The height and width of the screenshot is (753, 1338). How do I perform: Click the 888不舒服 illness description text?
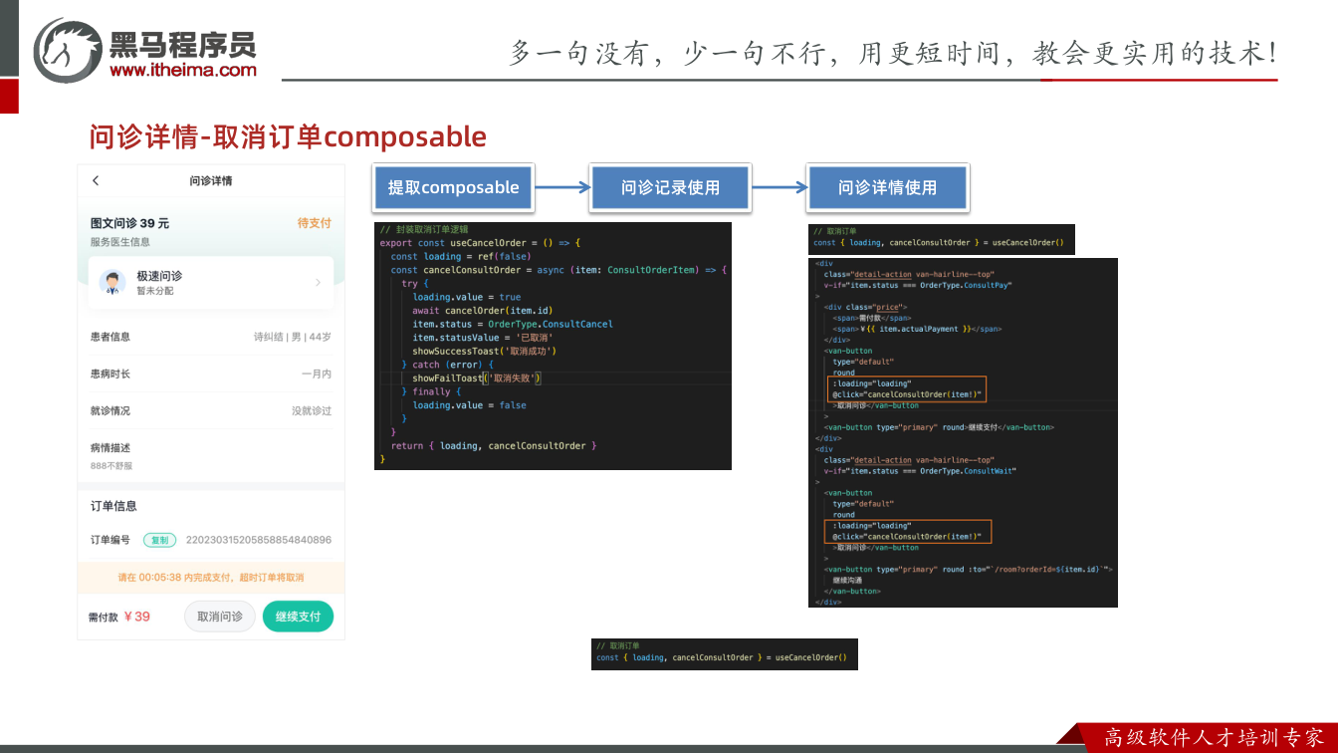click(x=111, y=465)
